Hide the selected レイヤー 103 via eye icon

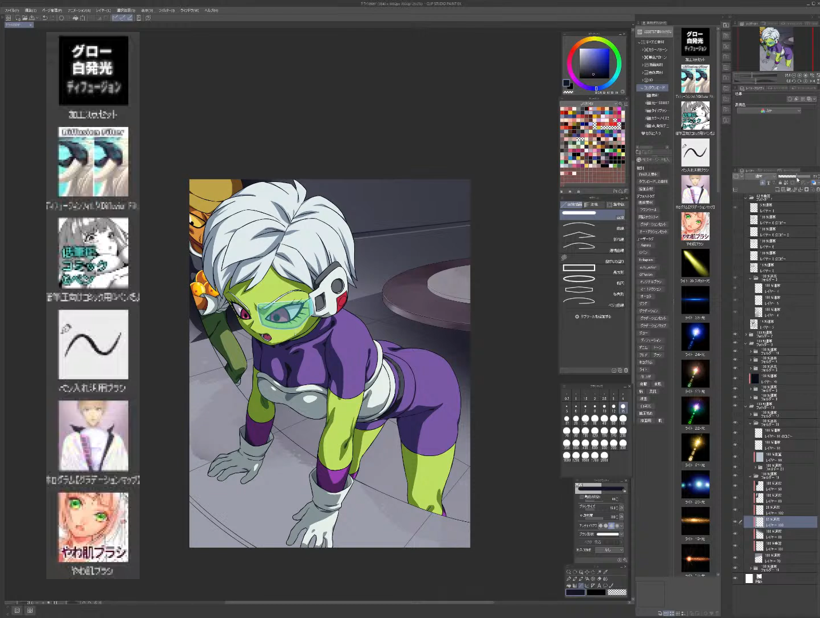(736, 521)
